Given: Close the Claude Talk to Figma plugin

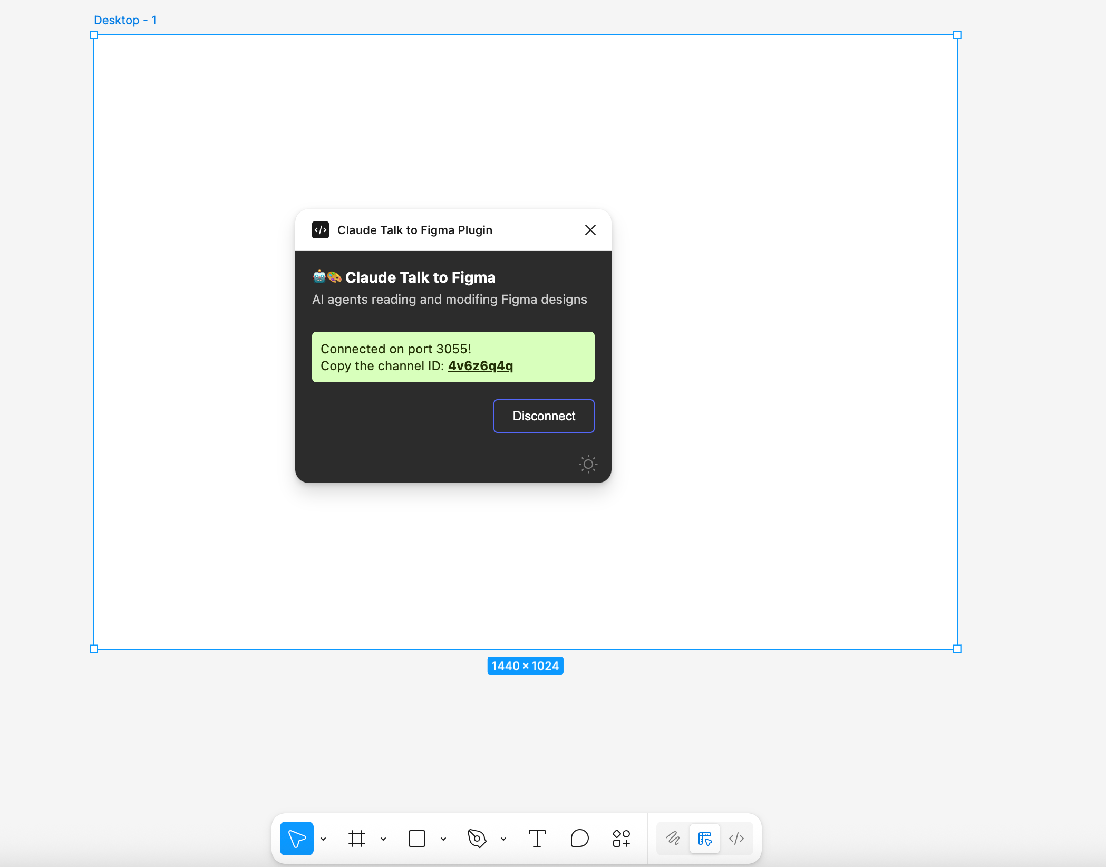Looking at the screenshot, I should [x=590, y=230].
